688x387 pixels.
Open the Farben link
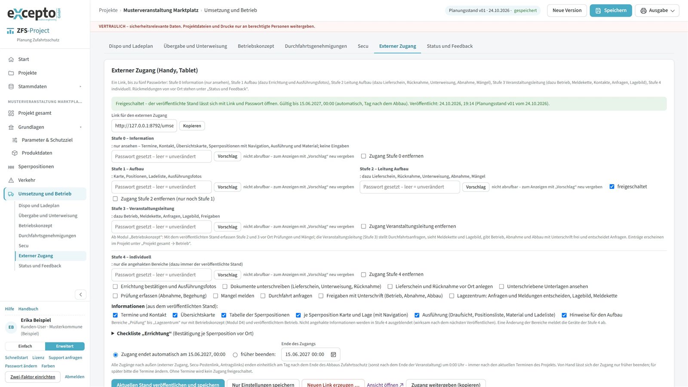(x=48, y=366)
